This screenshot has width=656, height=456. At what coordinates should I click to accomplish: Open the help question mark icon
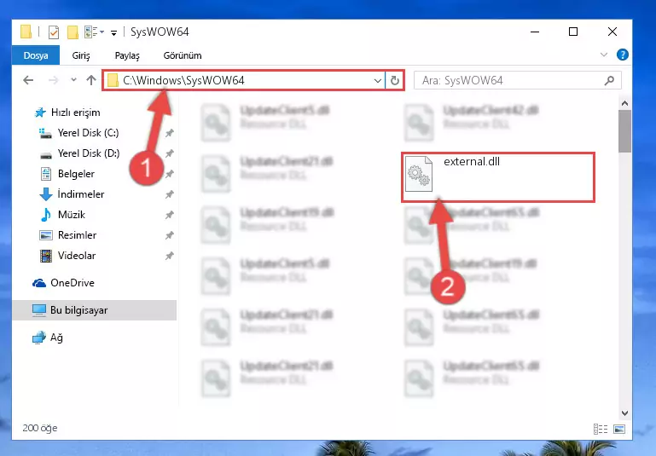click(x=622, y=55)
